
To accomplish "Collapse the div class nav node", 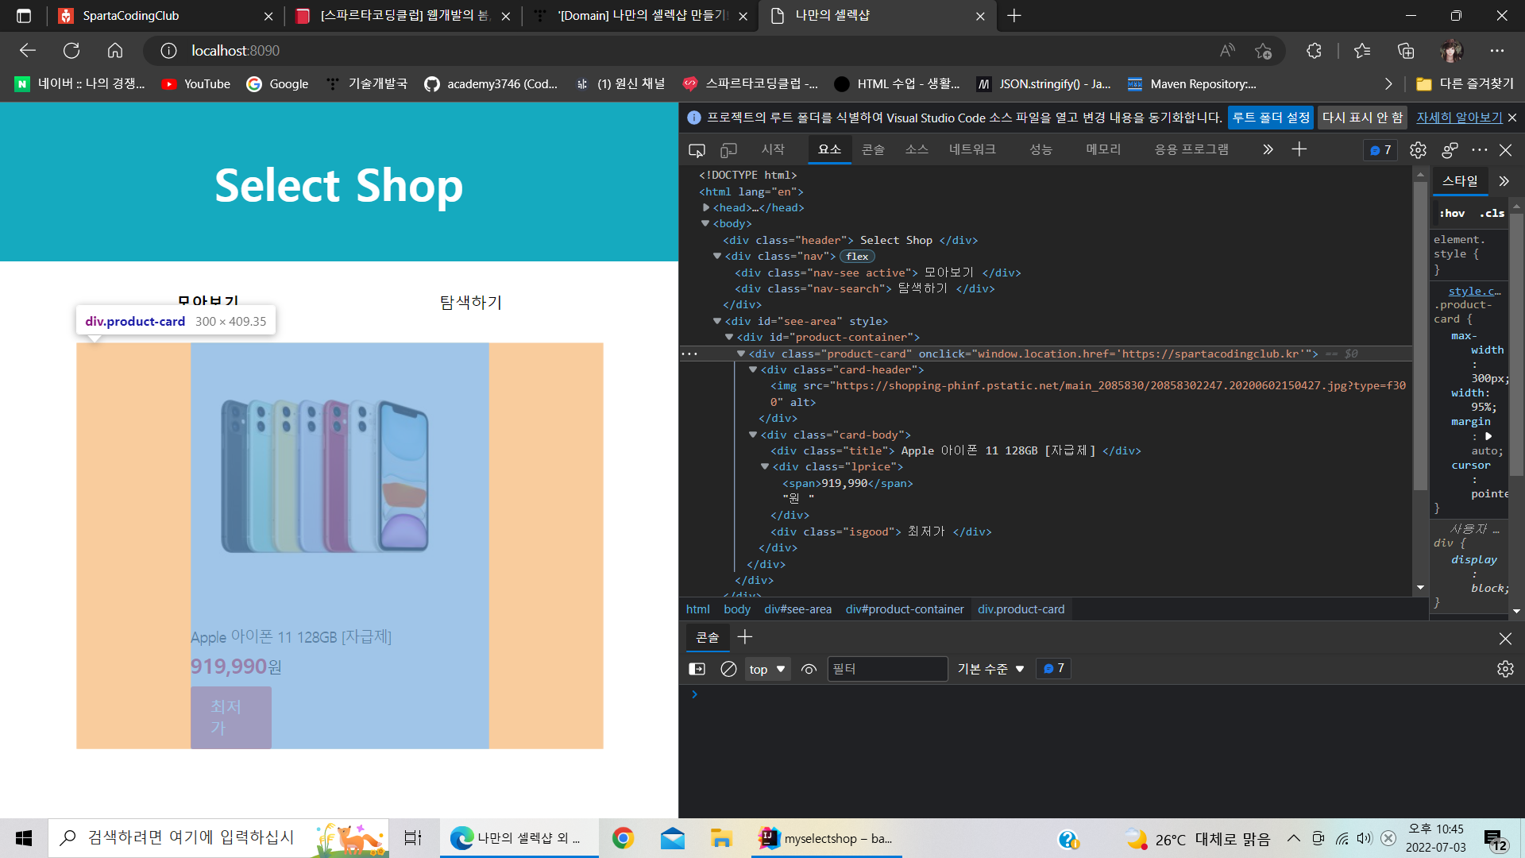I will point(716,256).
